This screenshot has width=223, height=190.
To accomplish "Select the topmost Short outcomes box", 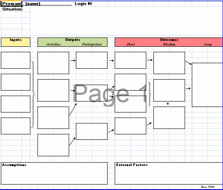I will click(x=130, y=60).
